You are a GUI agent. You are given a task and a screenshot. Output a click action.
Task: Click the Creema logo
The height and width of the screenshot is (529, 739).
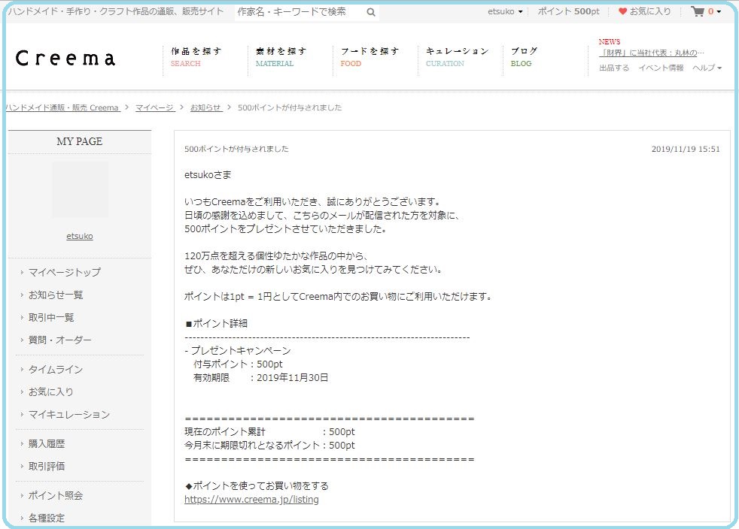(x=65, y=59)
